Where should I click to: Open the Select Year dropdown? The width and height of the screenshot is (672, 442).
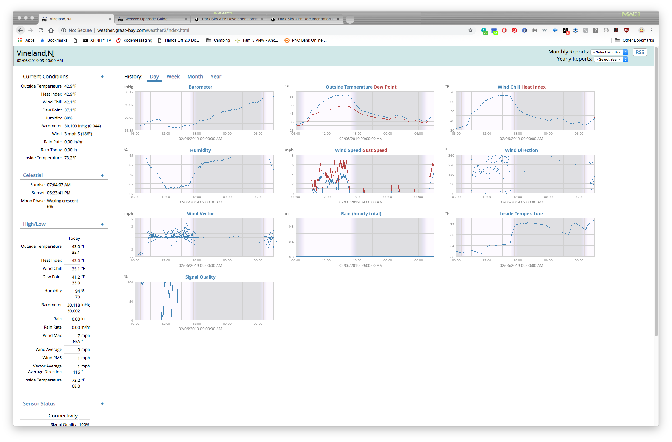(x=611, y=59)
